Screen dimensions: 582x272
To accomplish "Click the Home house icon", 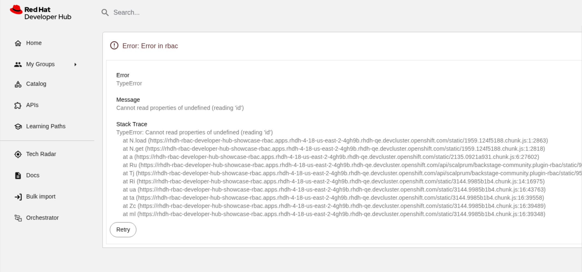I will pos(18,43).
